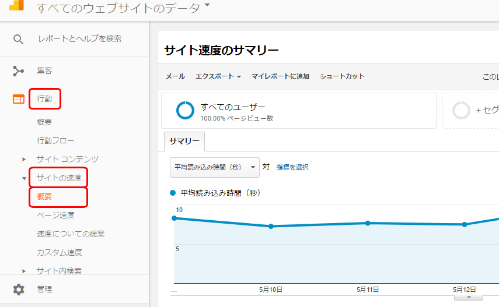This screenshot has height=307, width=499.
Task: Click the メール button
Action: tap(175, 76)
